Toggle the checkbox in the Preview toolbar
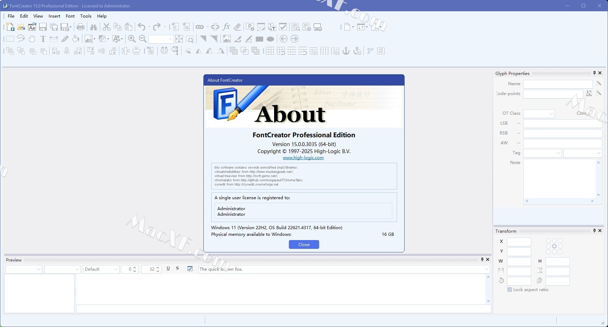 [190, 269]
